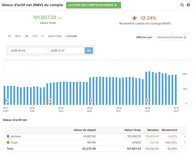Image resolution: width=193 pixels, height=156 pixels.
Task: Click Ajouter des comptes externes button
Action: (x=93, y=5)
